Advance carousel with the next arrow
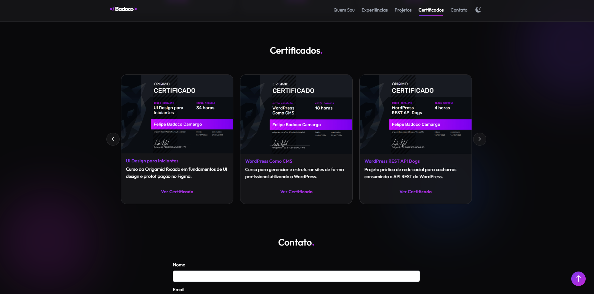Image resolution: width=594 pixels, height=294 pixels. tap(480, 139)
